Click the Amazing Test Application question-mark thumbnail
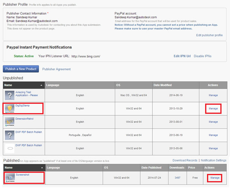230x188 pixels. [10, 95]
